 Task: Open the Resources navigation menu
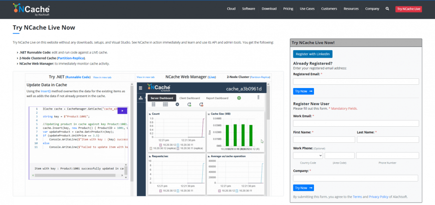tap(351, 9)
